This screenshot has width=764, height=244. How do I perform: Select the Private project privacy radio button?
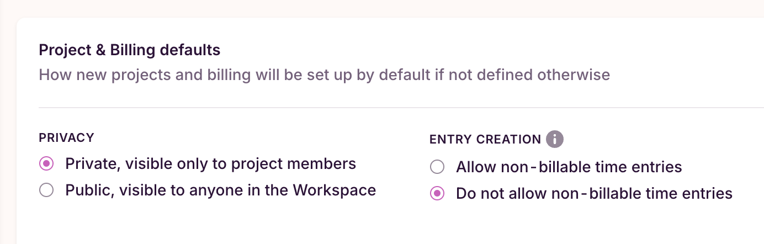[x=47, y=164]
